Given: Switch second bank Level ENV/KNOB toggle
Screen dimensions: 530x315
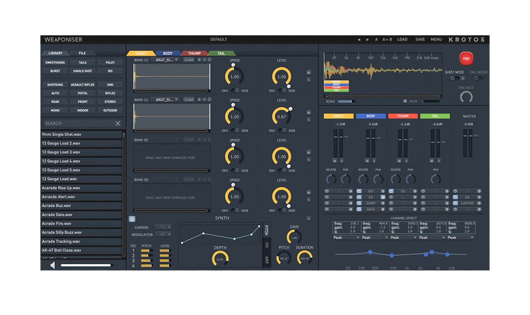Looking at the screenshot, I should tap(282, 130).
